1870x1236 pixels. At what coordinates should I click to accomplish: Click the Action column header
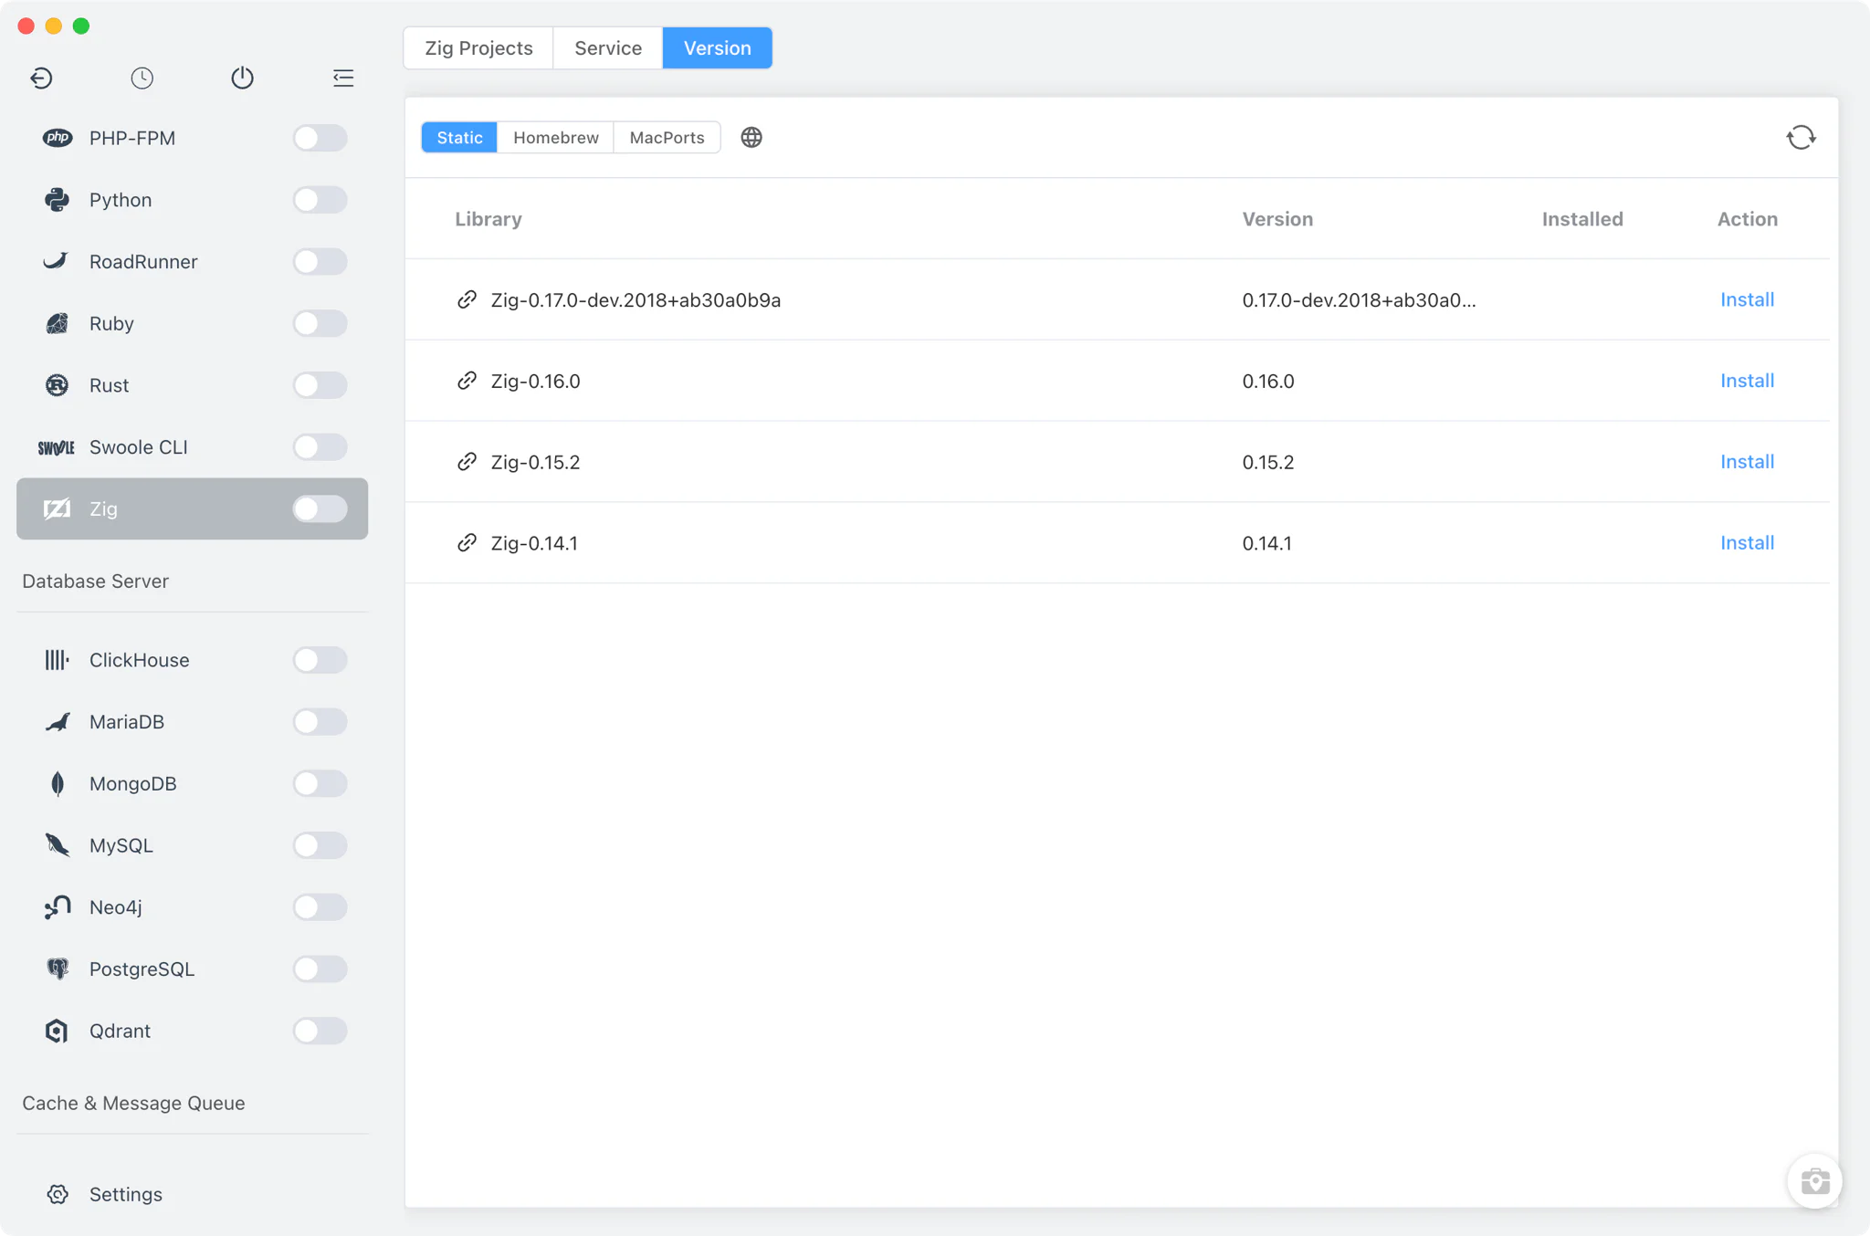point(1747,219)
